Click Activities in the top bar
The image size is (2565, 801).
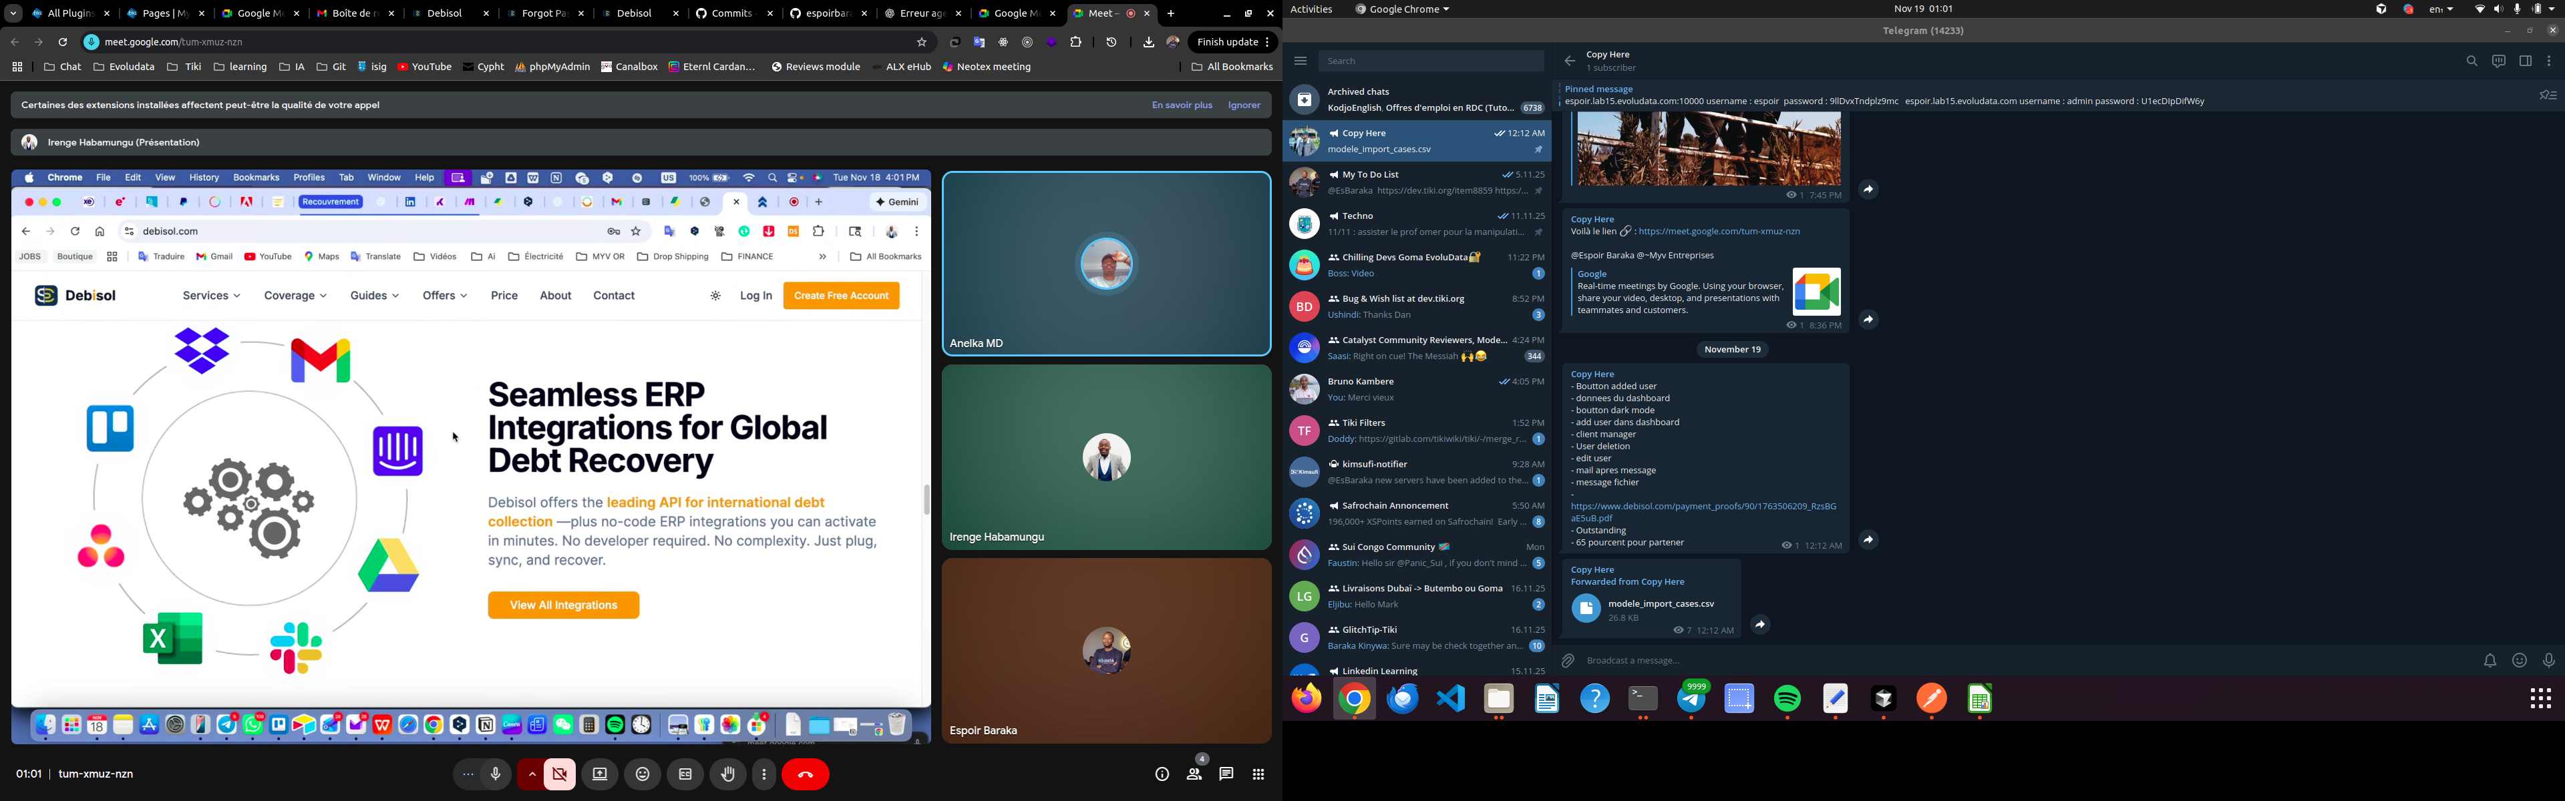(1311, 9)
